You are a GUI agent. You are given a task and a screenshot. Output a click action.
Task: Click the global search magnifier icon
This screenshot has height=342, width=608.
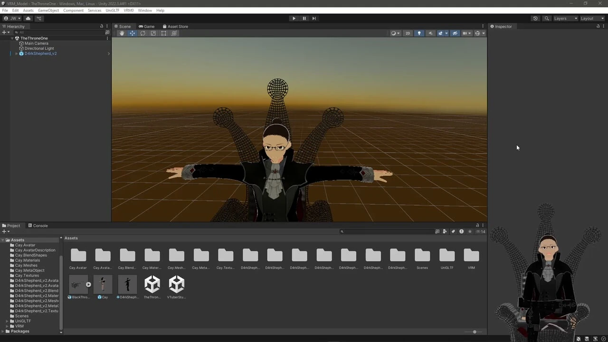(x=547, y=19)
